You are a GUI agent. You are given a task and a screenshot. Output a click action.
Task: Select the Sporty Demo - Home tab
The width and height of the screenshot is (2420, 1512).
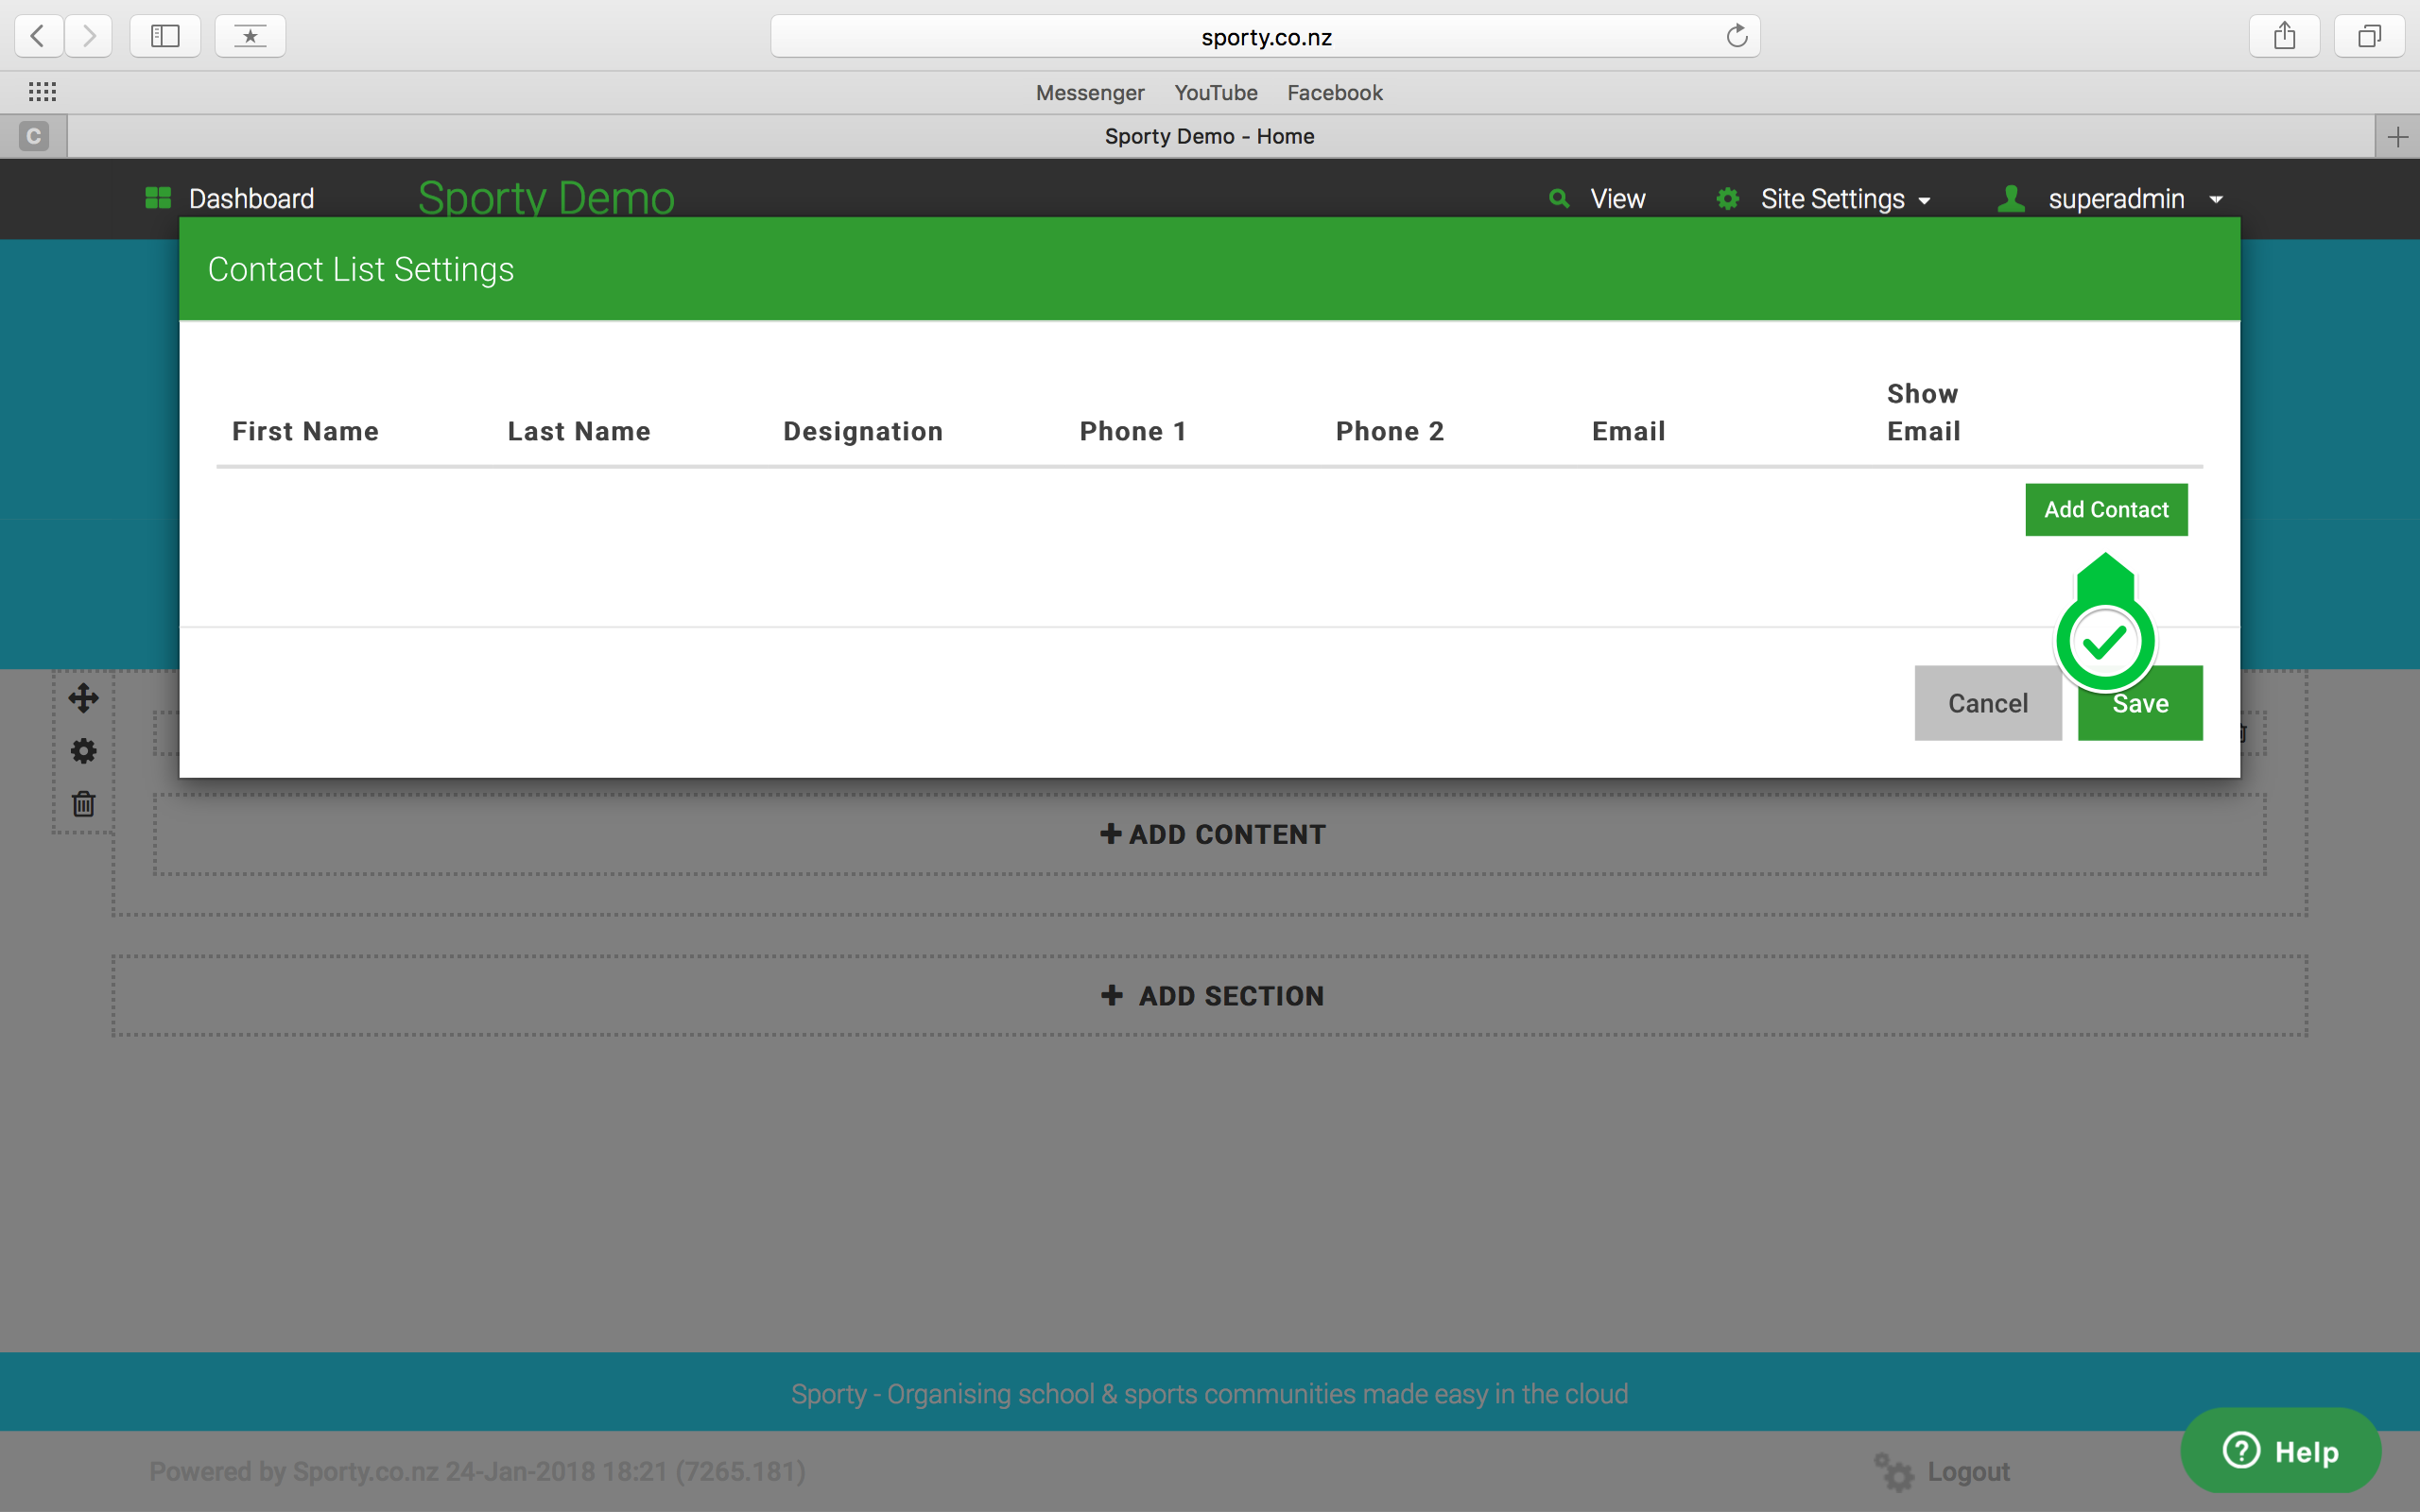[x=1209, y=136]
